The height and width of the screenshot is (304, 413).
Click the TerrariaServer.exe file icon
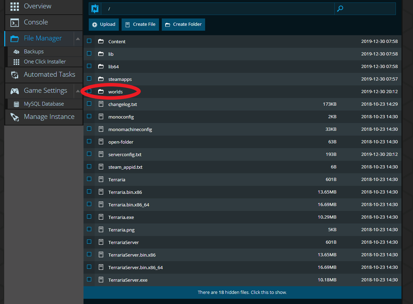(x=101, y=280)
